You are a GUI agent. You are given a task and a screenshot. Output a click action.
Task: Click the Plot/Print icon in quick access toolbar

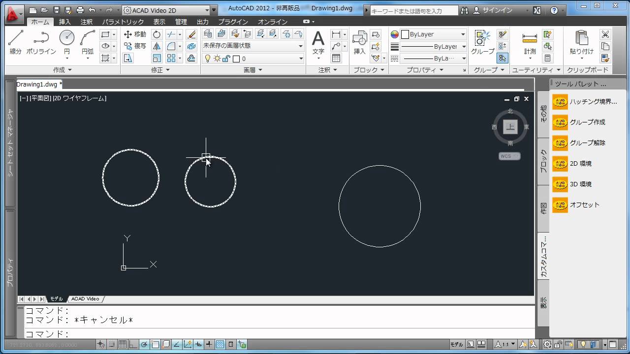coord(80,10)
